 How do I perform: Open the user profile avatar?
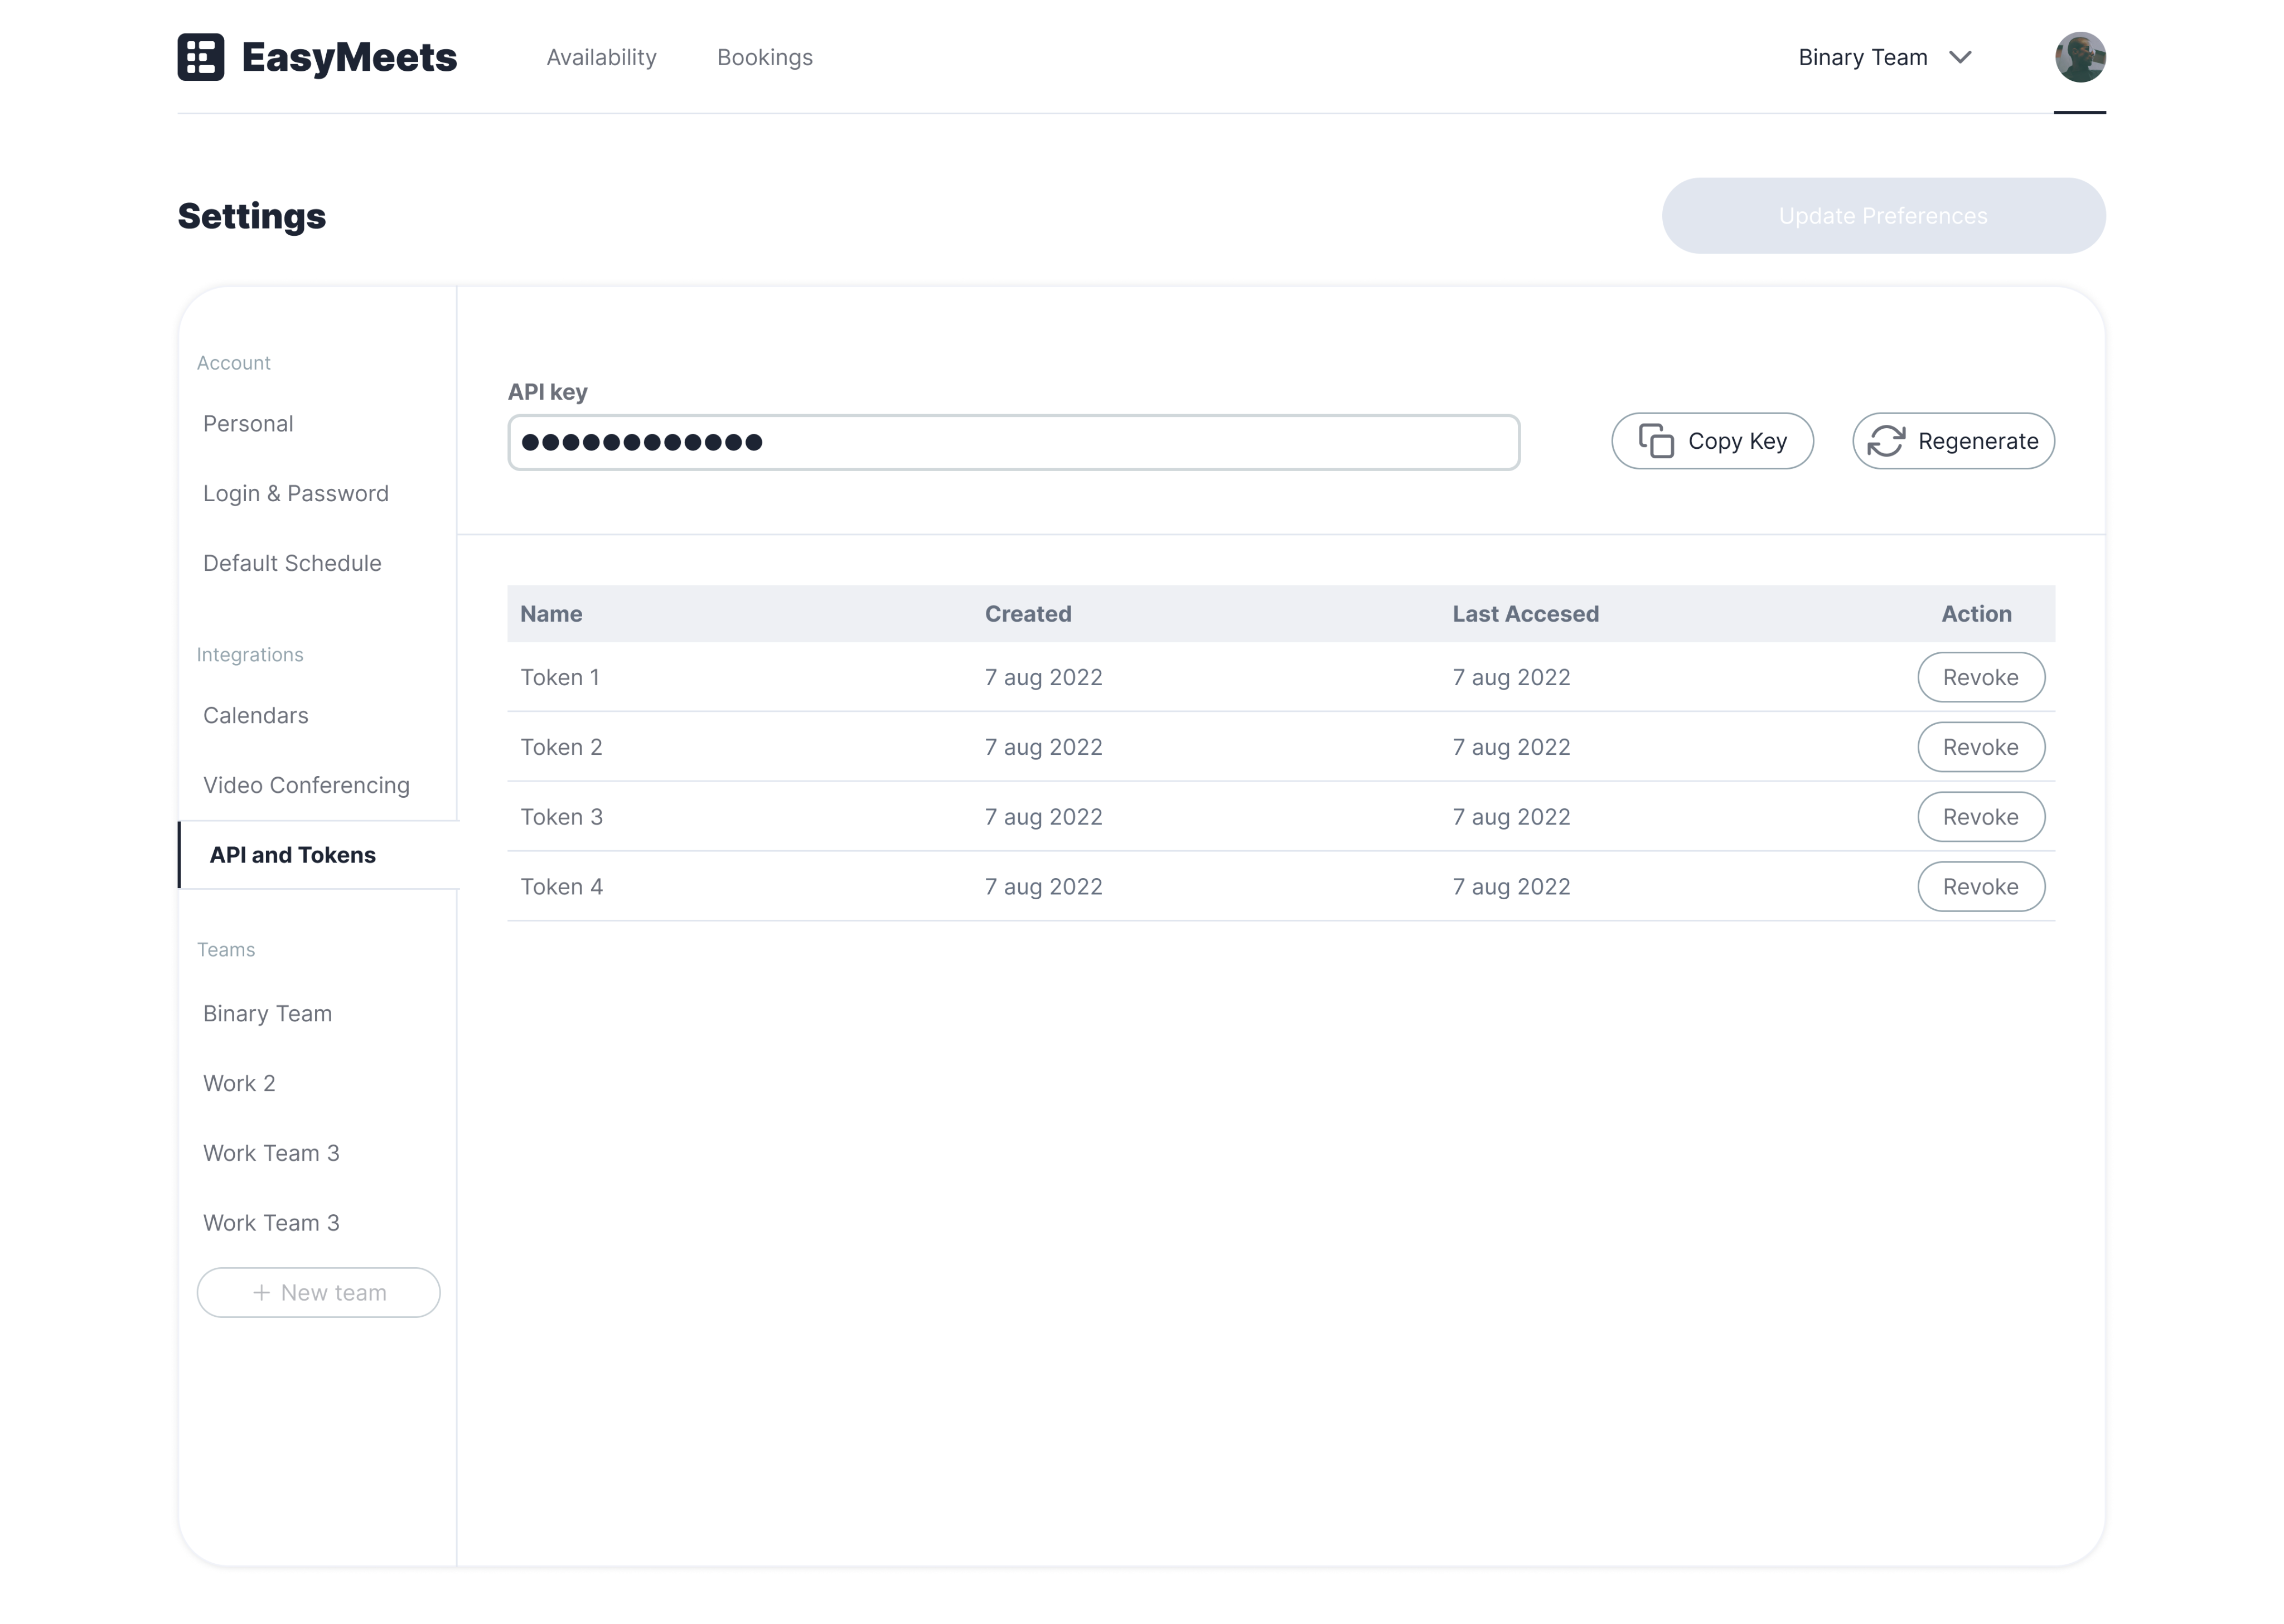[x=2079, y=57]
